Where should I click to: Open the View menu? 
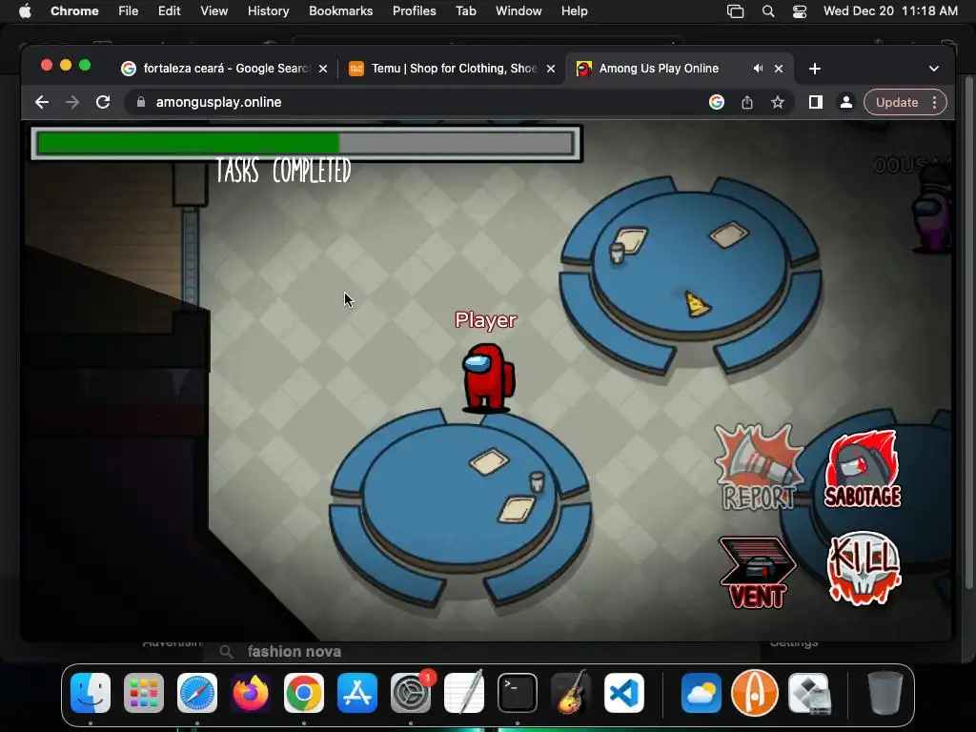pyautogui.click(x=213, y=10)
